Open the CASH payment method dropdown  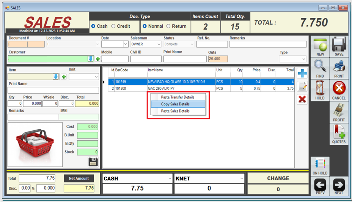click(170, 179)
